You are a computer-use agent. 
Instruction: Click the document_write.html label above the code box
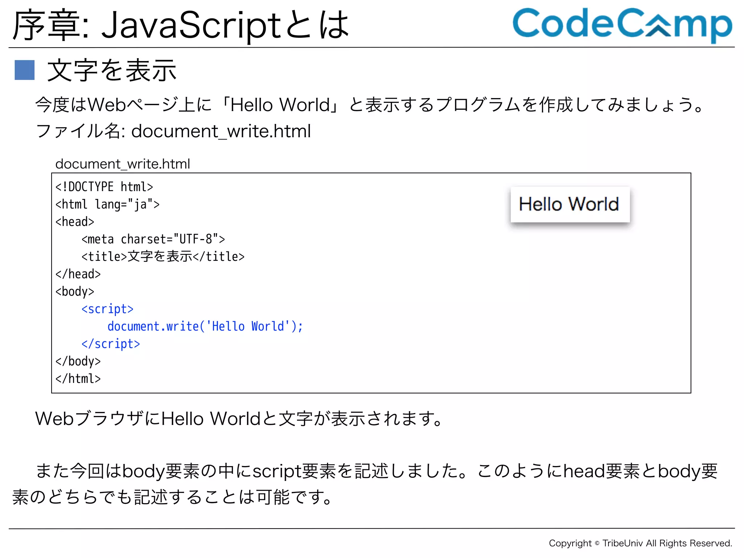(122, 164)
